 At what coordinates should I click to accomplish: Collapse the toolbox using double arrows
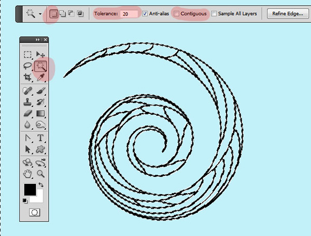(38, 40)
